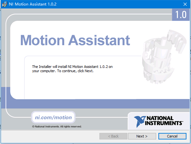This screenshot has width=191, height=144.
Task: Cancel the NI Motion Assistant installation
Action: coord(172,136)
